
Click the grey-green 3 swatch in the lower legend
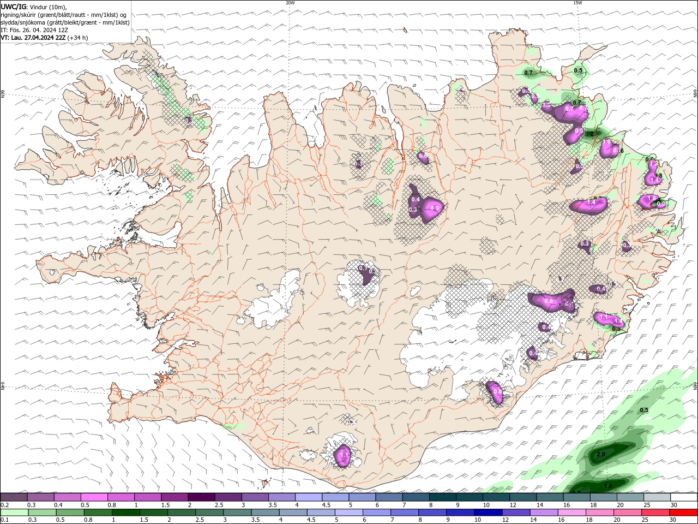[237, 513]
